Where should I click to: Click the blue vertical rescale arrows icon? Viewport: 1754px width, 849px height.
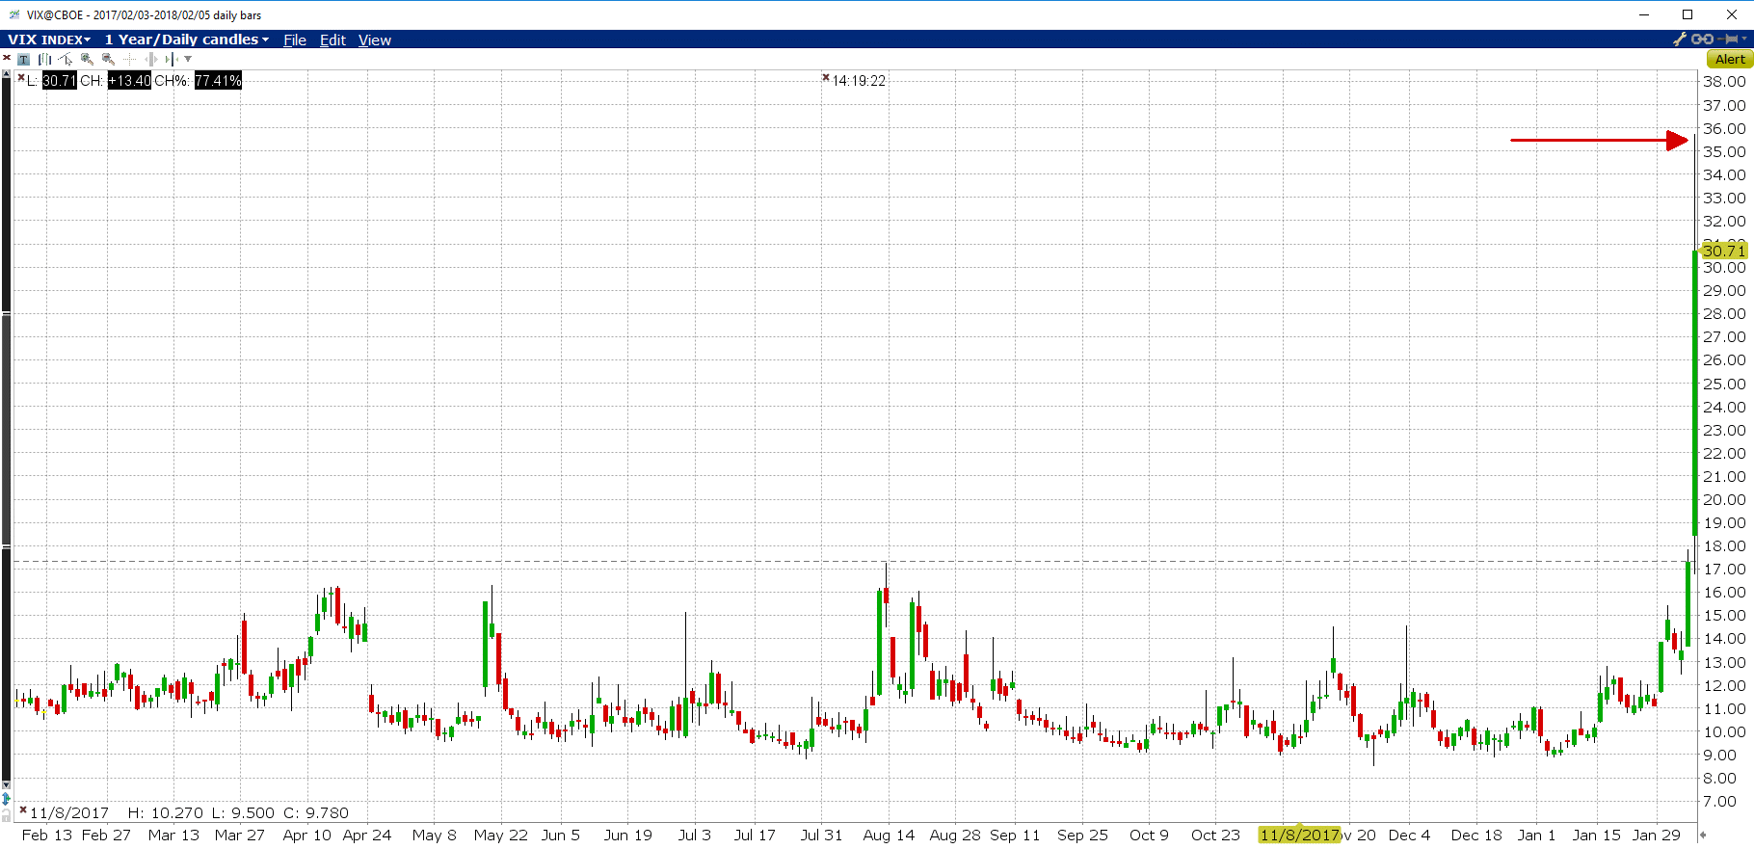pyautogui.click(x=6, y=799)
